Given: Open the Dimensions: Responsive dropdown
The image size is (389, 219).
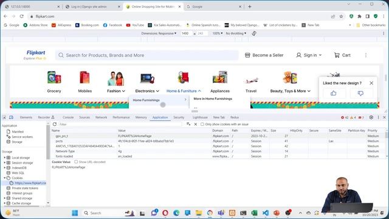Looking at the screenshot, I should 159,33.
